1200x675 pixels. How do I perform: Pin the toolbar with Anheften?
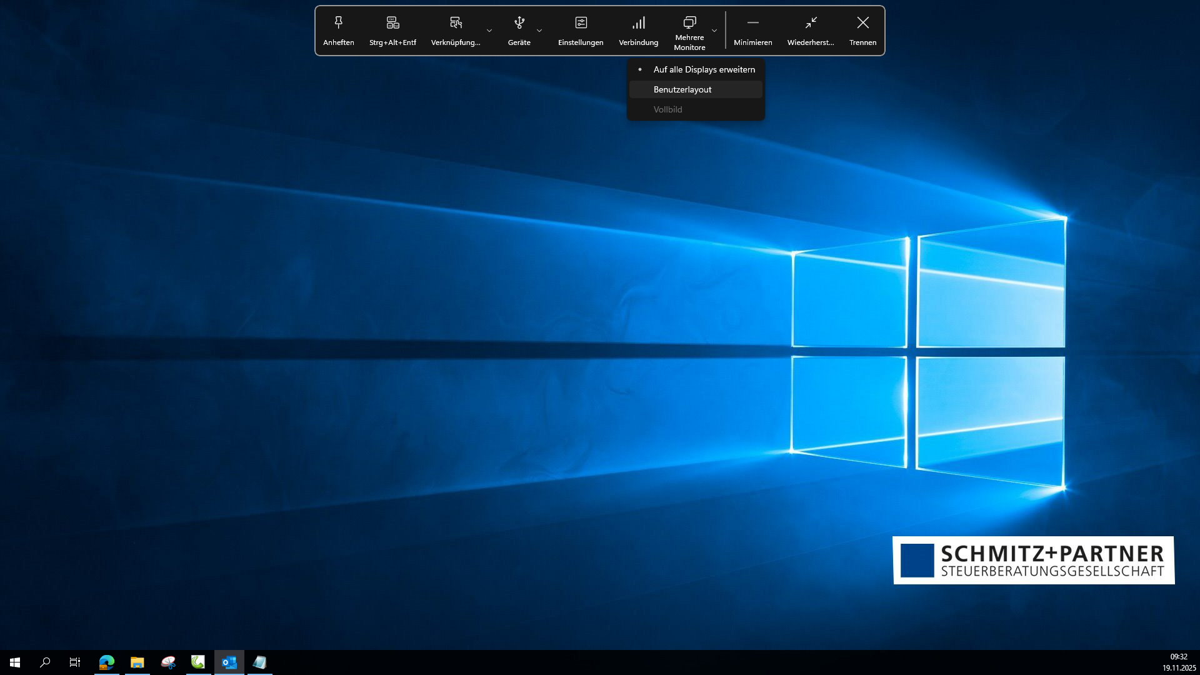(338, 31)
